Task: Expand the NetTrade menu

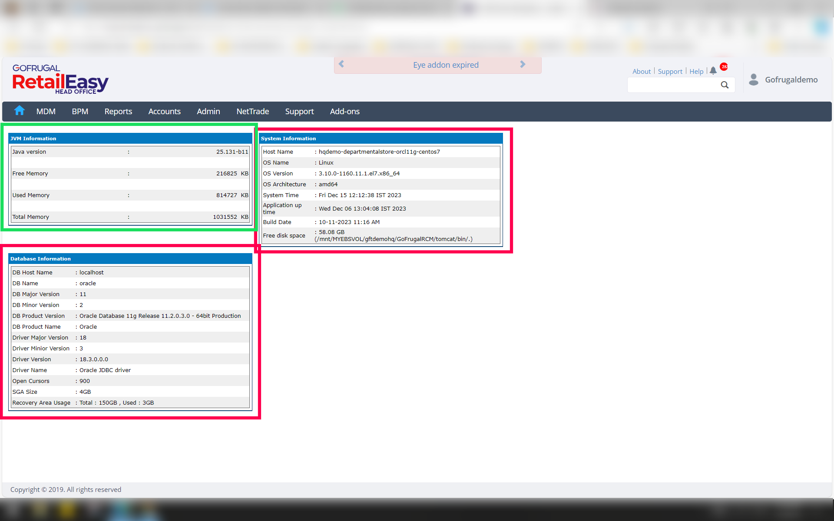Action: 252,112
